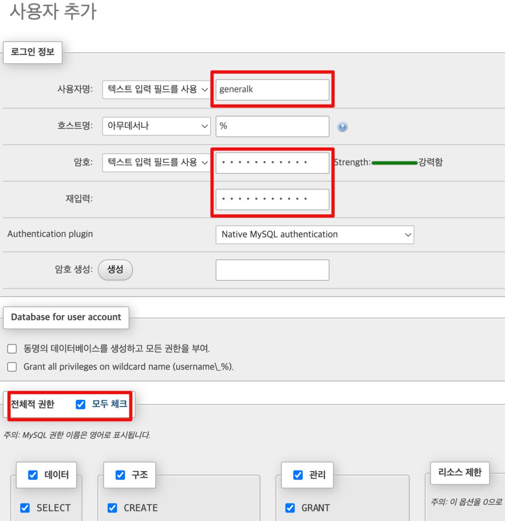Click the 전체적 권한 heading text
The width and height of the screenshot is (505, 521).
coord(33,404)
